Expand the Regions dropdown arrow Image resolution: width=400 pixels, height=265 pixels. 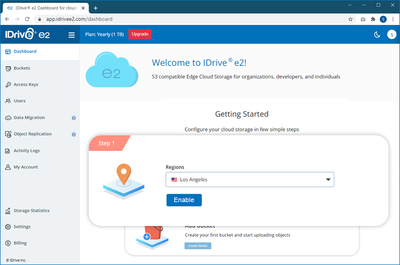click(328, 179)
